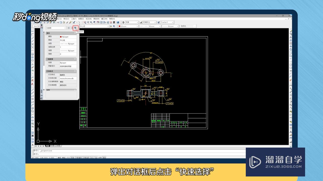Image resolution: width=323 pixels, height=181 pixels.
Task: Click the 材质 ByLayer value in Properties
Action: click(x=68, y=63)
